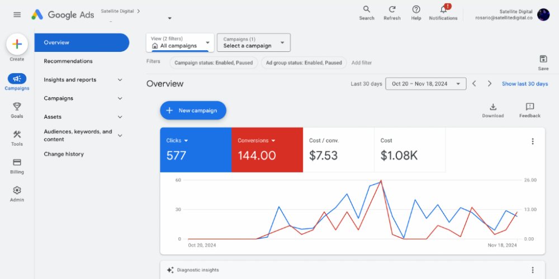Viewport: 559px width, 279px height.
Task: Select the Cost / conv. metric card
Action: point(338,150)
